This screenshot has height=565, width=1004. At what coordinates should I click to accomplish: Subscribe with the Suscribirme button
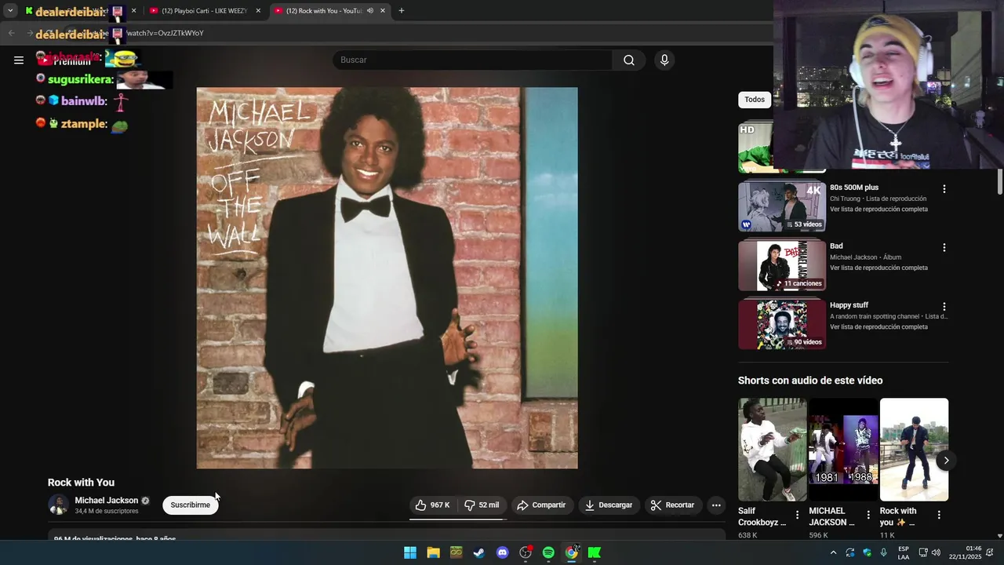tap(191, 505)
